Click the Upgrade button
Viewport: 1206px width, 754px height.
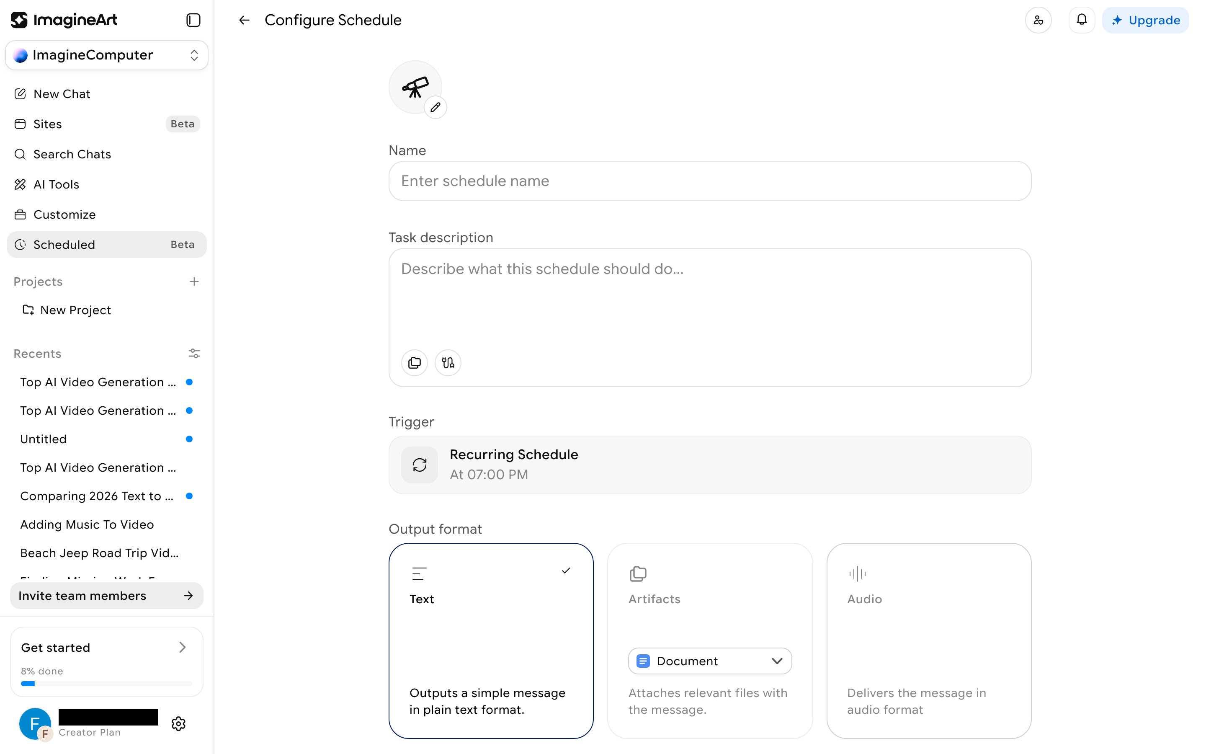tap(1145, 20)
